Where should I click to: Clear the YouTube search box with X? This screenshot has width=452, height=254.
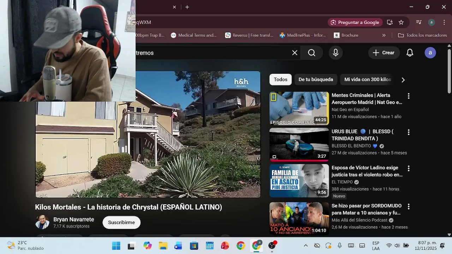coord(295,53)
